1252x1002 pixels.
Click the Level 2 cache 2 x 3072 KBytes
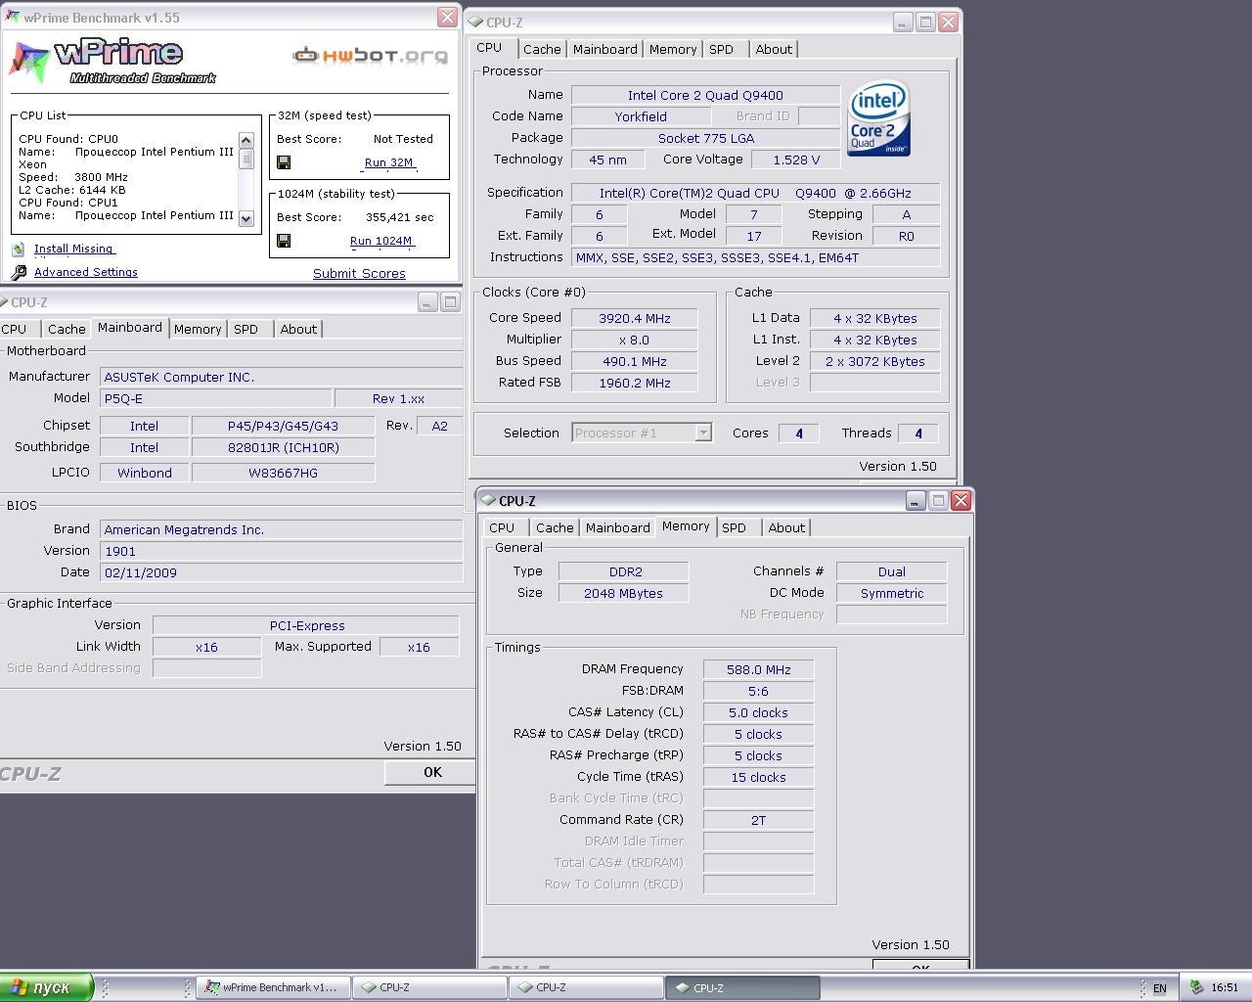874,361
